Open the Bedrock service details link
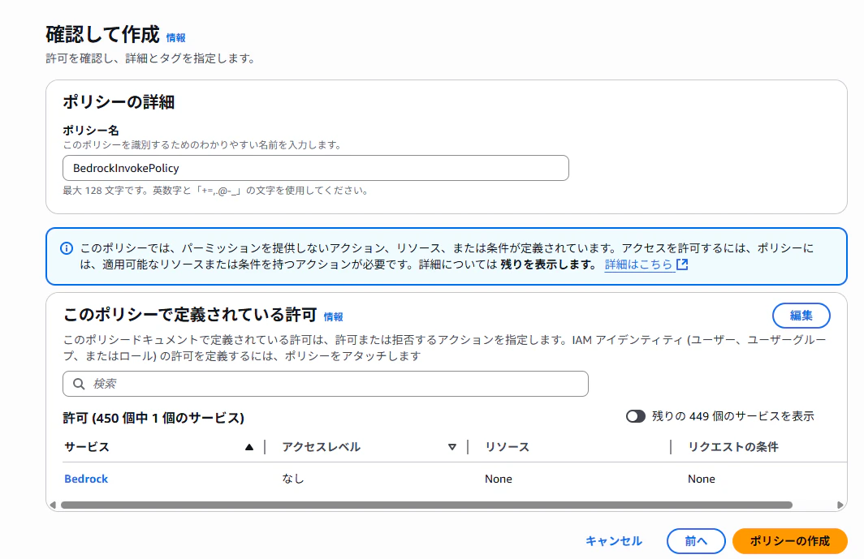Viewport: 864px width, 559px height. (85, 479)
